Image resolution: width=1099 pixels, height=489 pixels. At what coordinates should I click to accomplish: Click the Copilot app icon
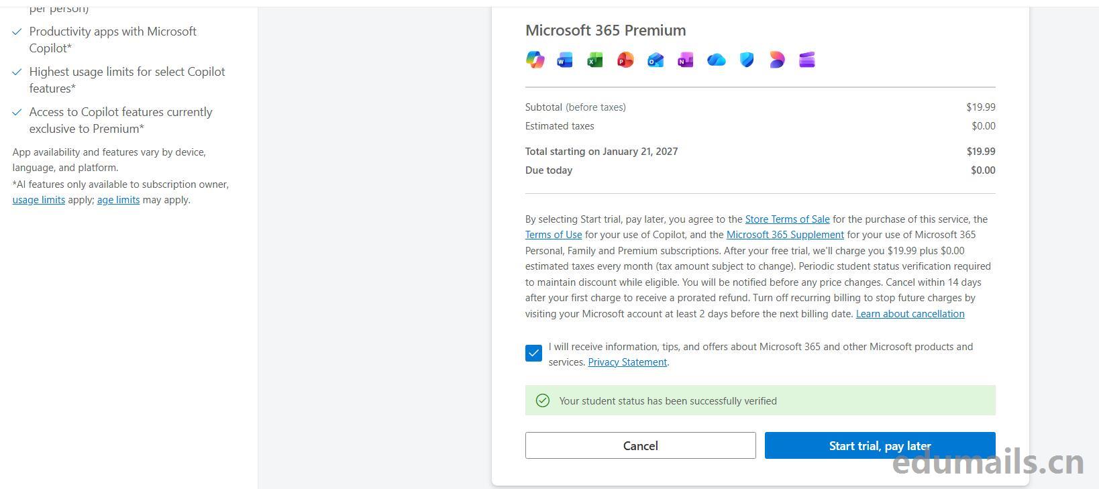535,60
